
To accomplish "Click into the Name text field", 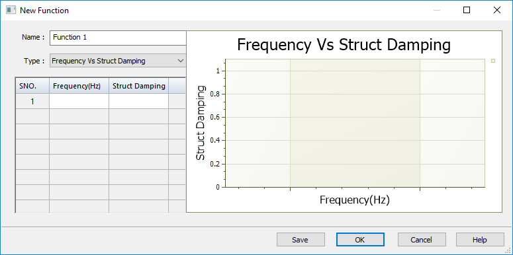I will [118, 38].
